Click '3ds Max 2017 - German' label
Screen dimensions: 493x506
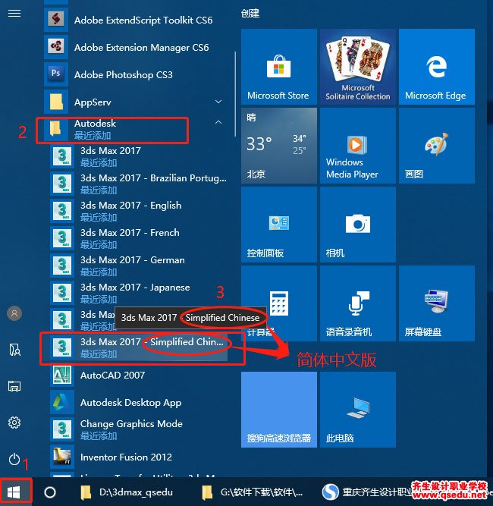[133, 260]
